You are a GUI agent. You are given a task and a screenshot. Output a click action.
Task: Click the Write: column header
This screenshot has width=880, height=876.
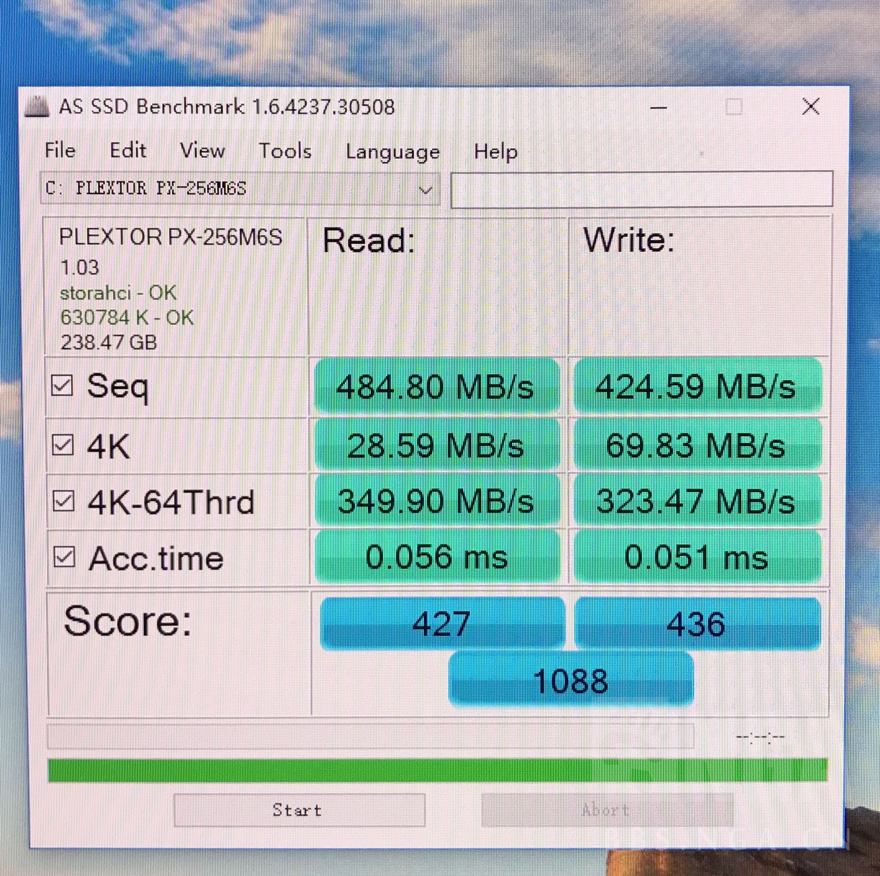[629, 239]
